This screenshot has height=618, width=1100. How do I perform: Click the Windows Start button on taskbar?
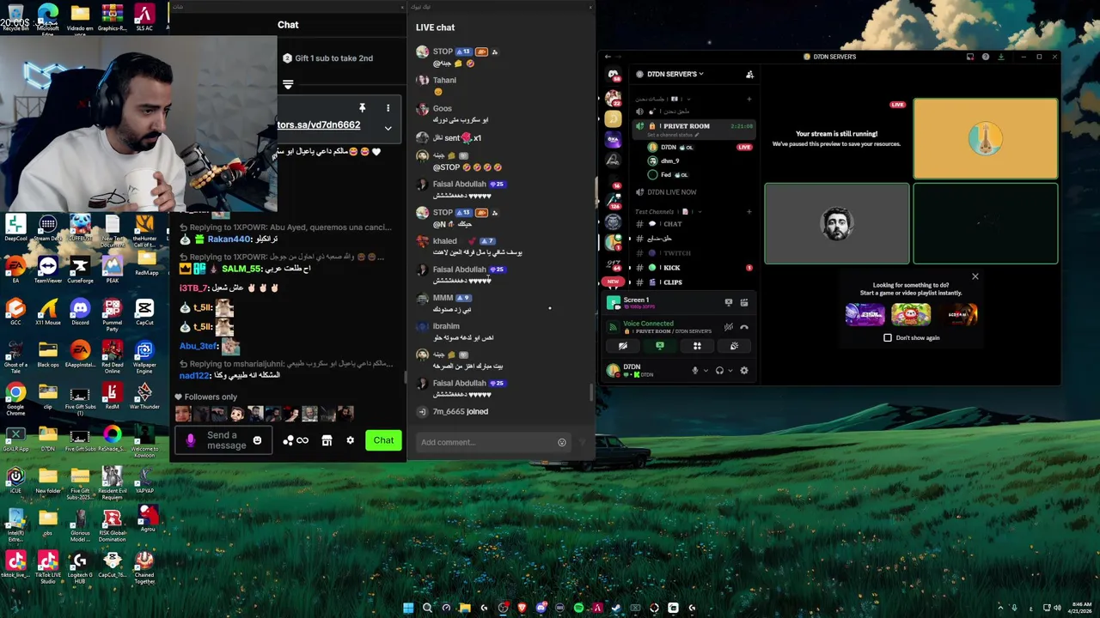408,608
